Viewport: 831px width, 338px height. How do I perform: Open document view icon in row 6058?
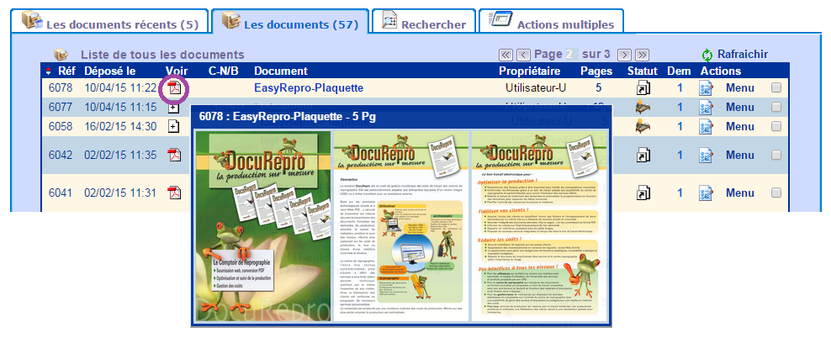click(x=173, y=126)
